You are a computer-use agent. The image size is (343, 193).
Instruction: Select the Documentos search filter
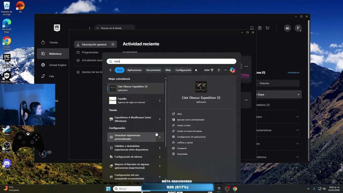[153, 70]
